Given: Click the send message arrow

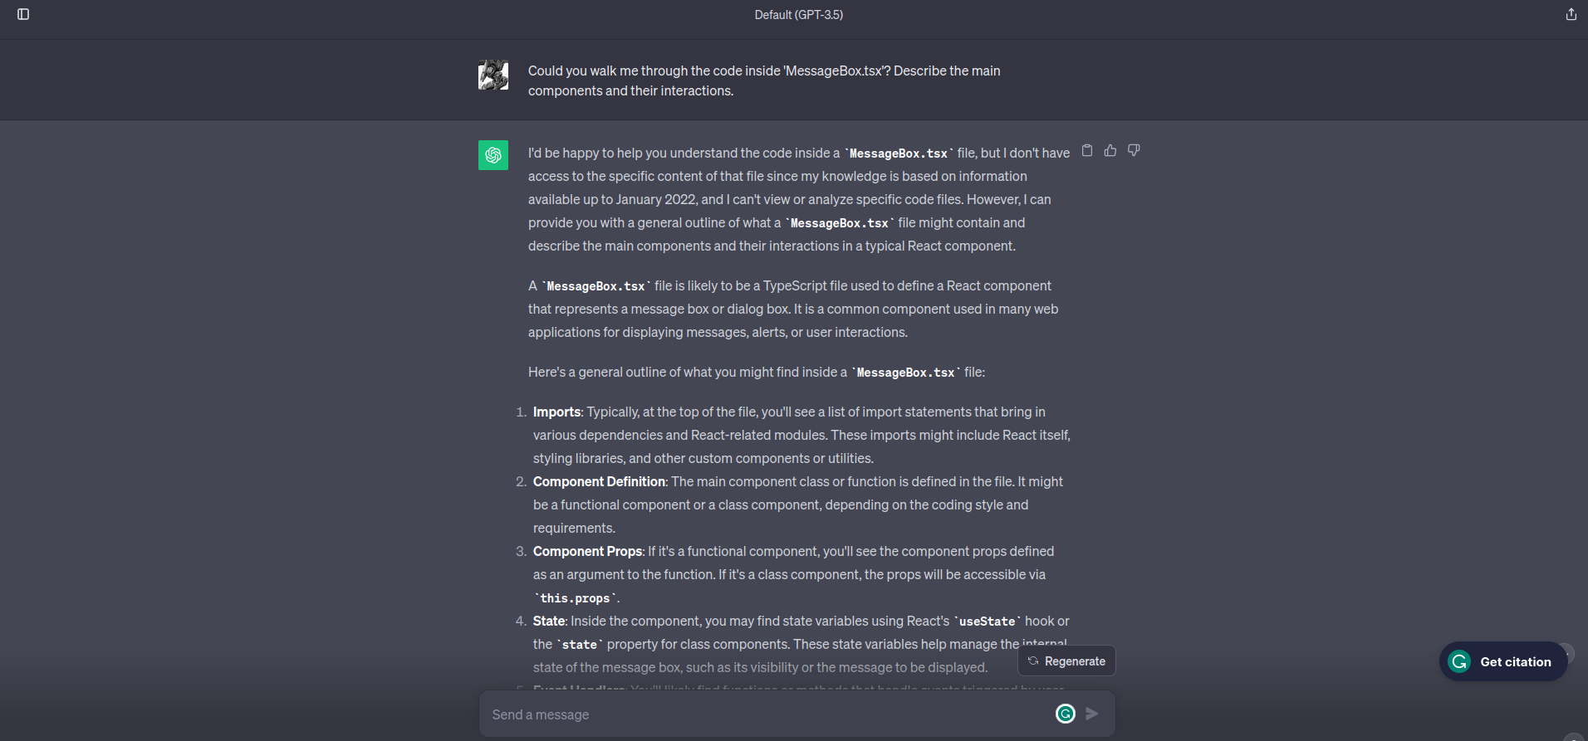Looking at the screenshot, I should coord(1092,714).
